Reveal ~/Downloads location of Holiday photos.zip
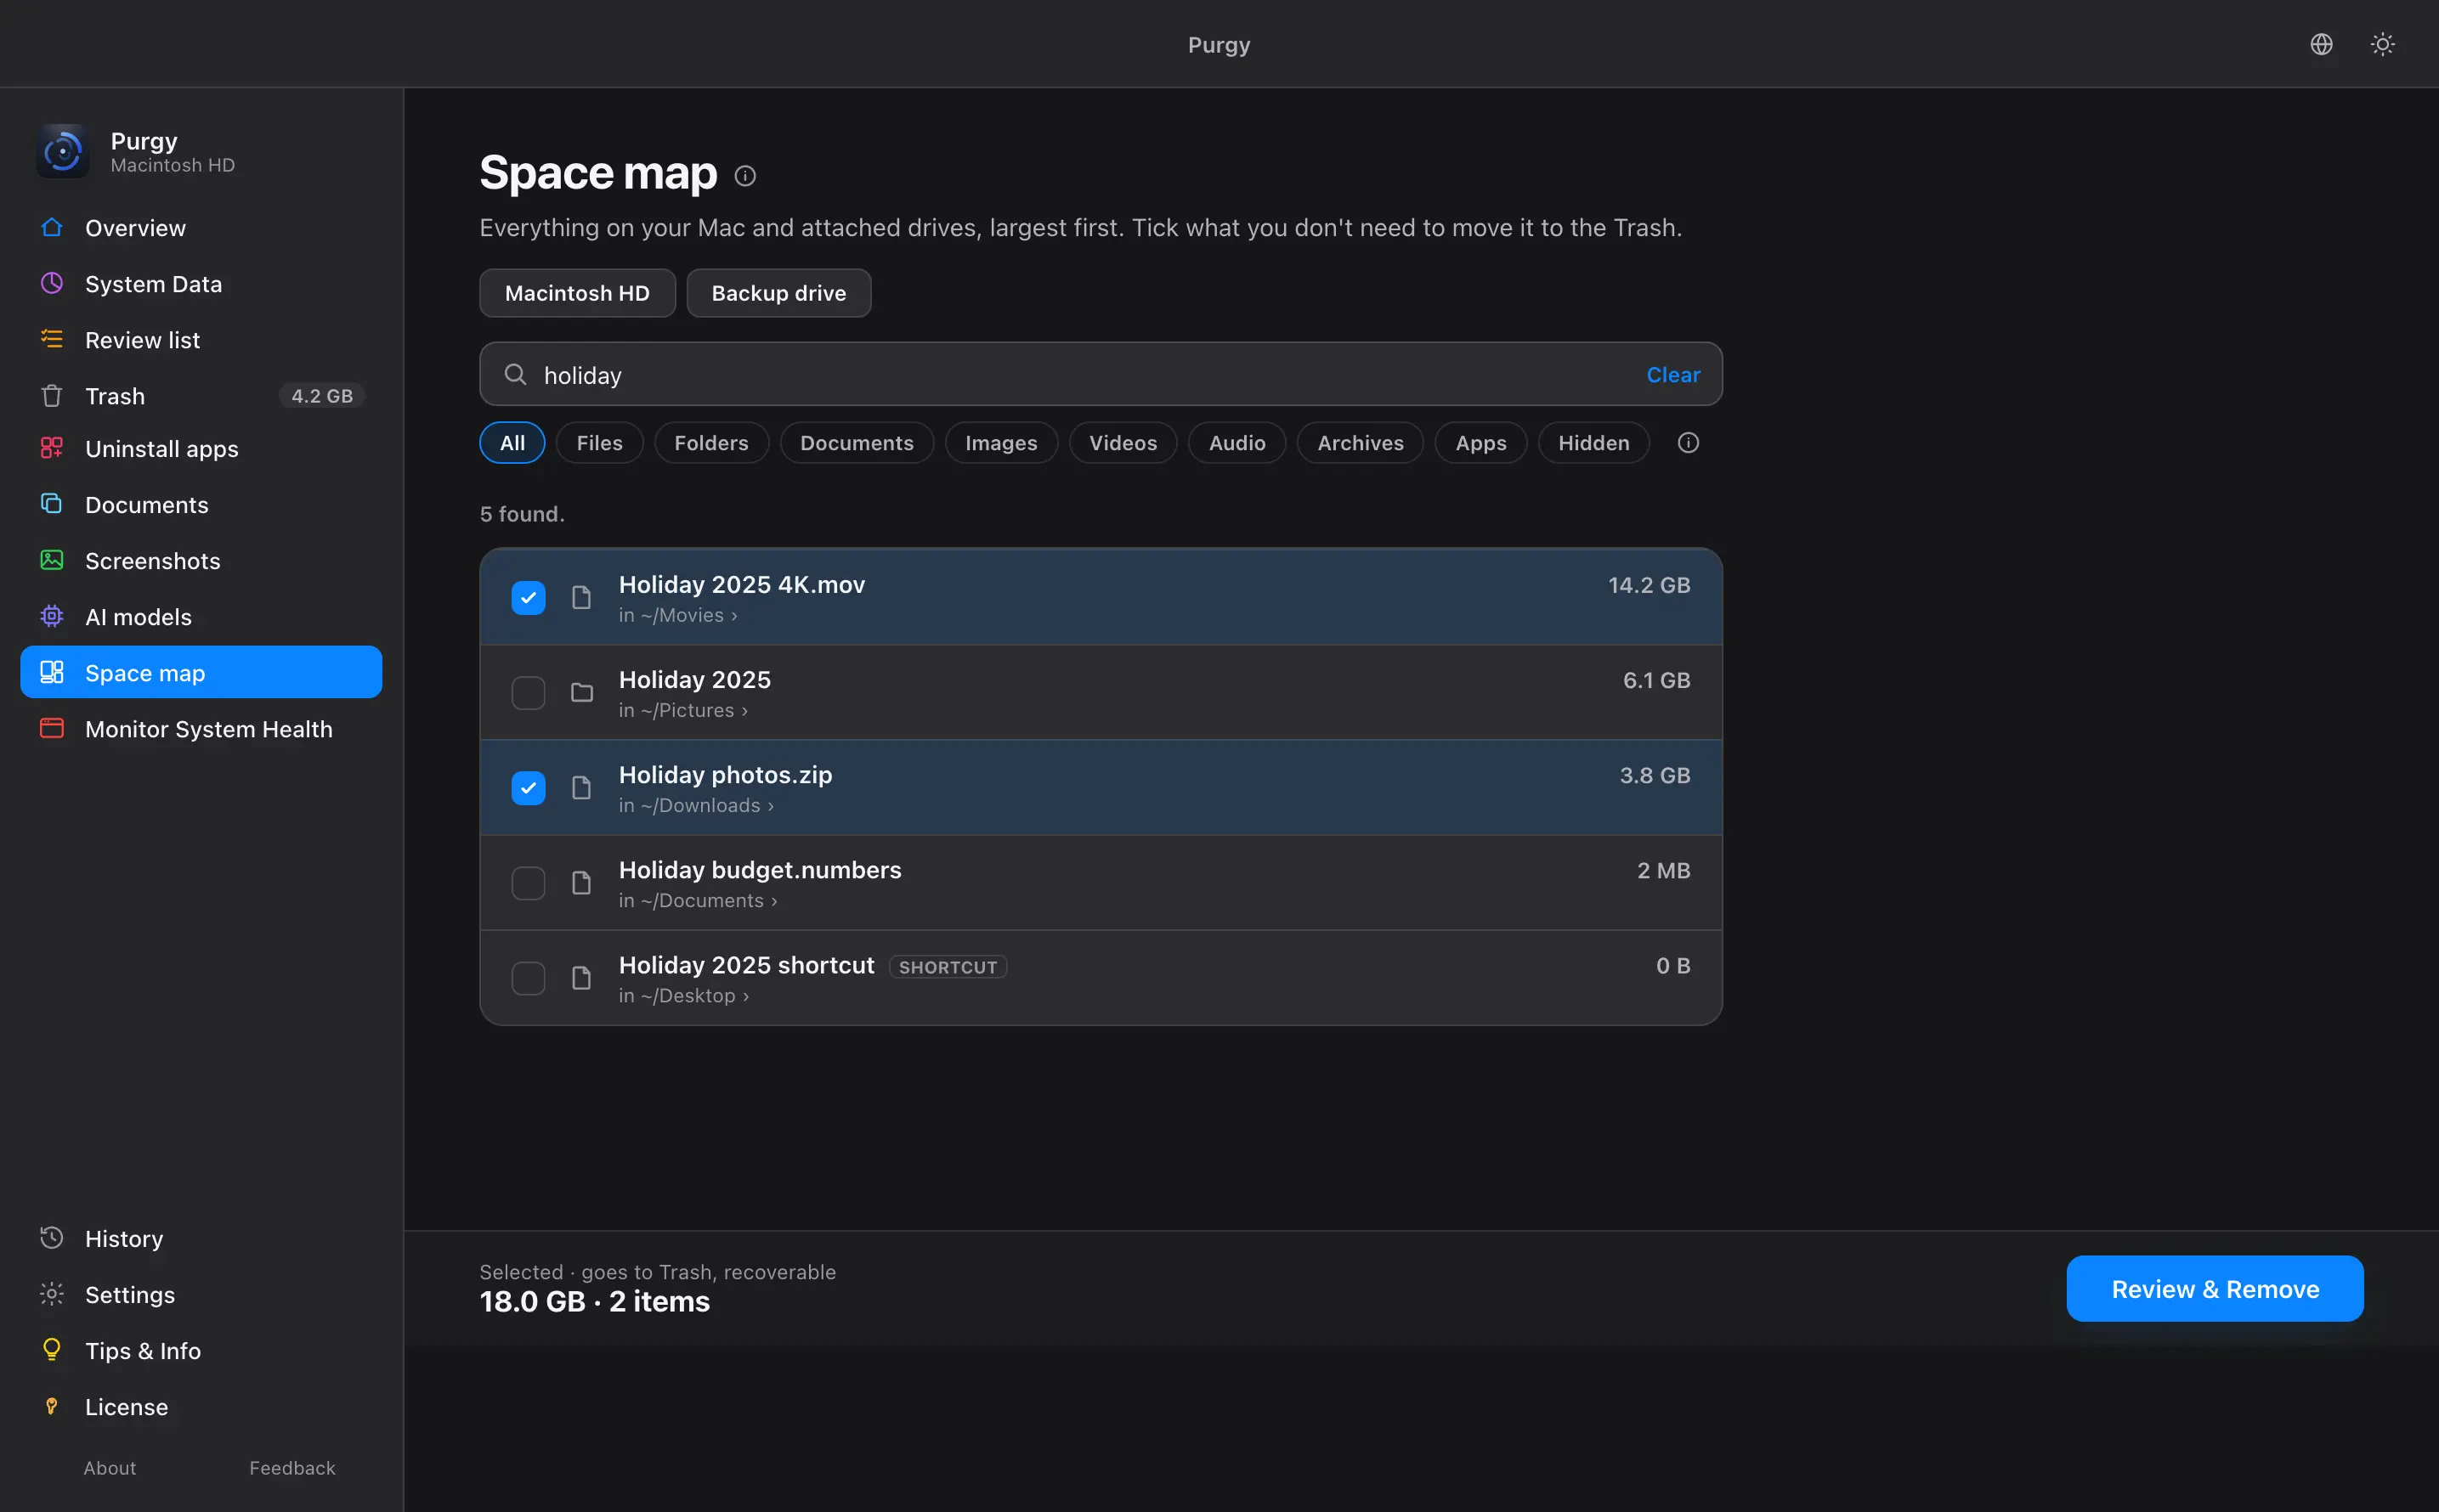2439x1512 pixels. [x=696, y=806]
